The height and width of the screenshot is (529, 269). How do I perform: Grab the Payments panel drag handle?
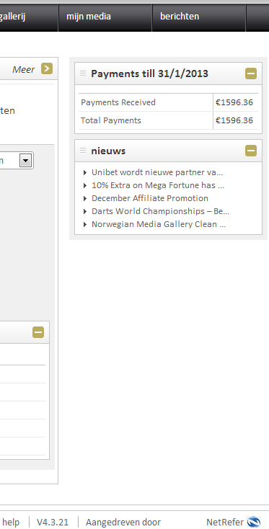coord(83,74)
